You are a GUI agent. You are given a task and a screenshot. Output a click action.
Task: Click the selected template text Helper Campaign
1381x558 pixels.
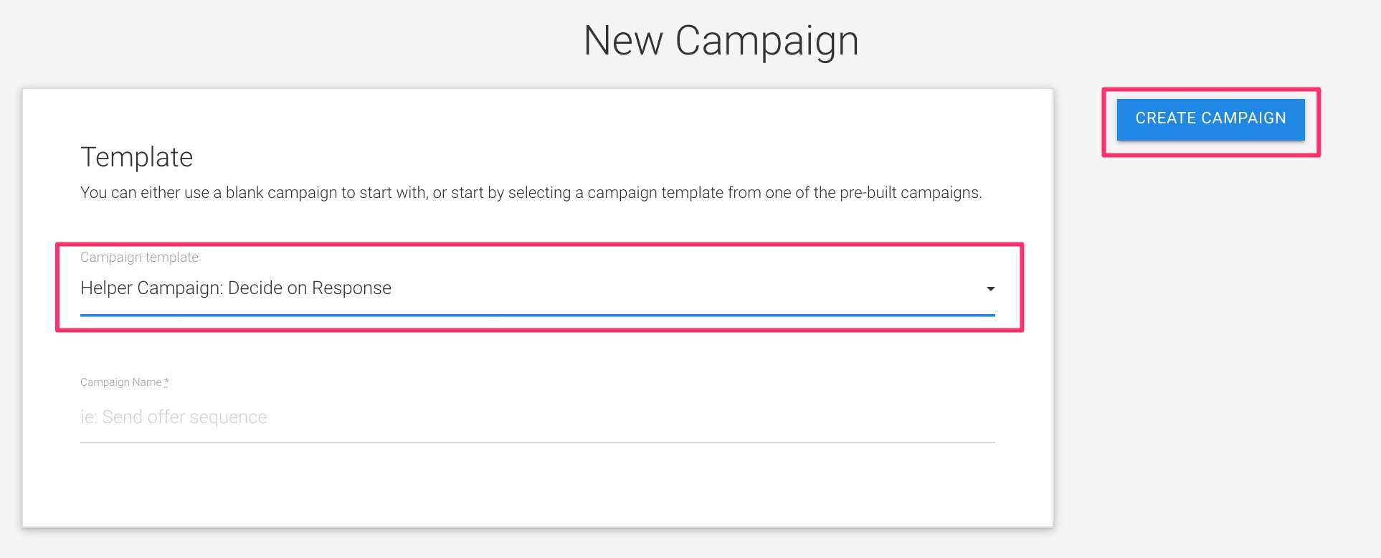pyautogui.click(x=237, y=288)
